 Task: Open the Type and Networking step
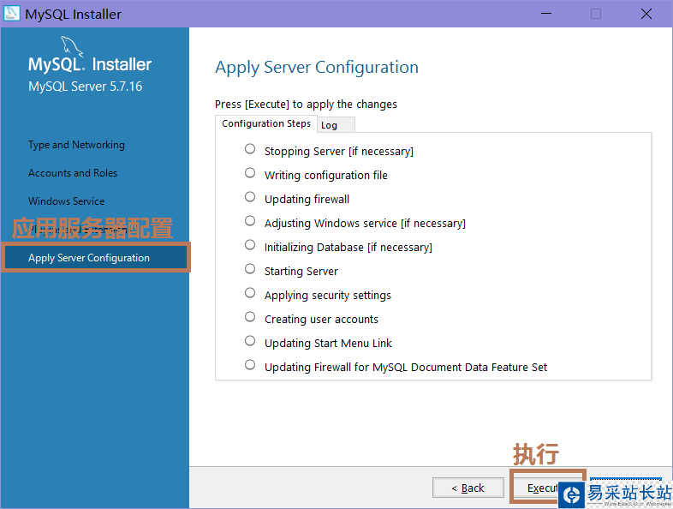76,145
